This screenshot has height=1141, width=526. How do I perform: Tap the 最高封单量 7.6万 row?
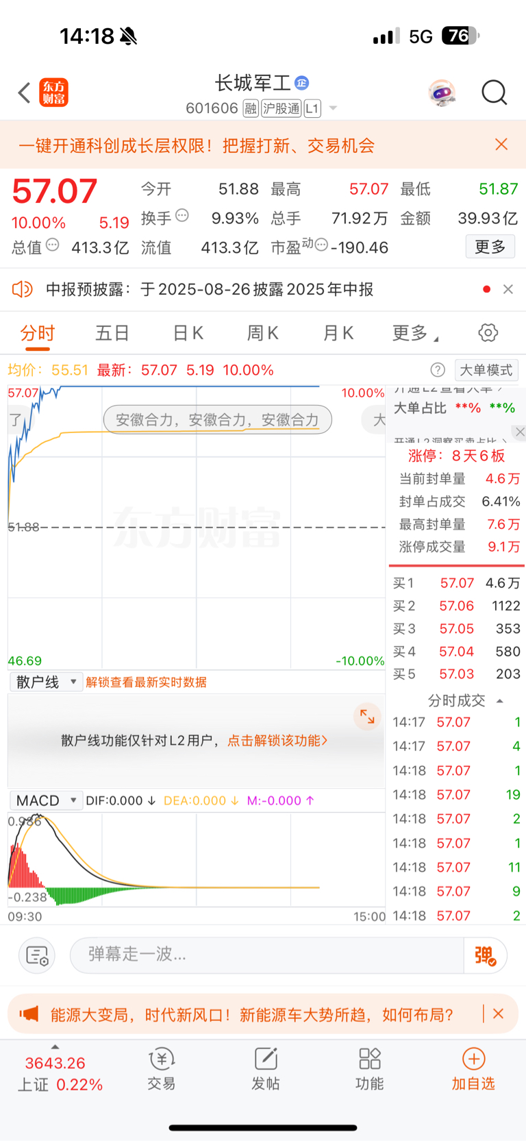click(x=460, y=524)
